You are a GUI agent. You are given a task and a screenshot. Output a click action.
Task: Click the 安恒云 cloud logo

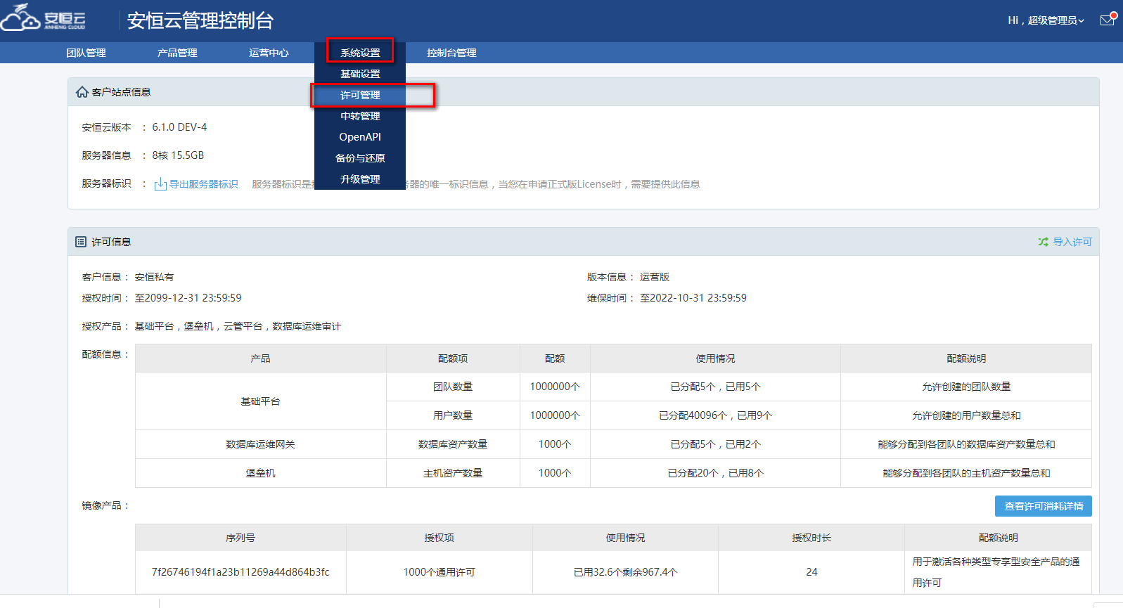[44, 18]
